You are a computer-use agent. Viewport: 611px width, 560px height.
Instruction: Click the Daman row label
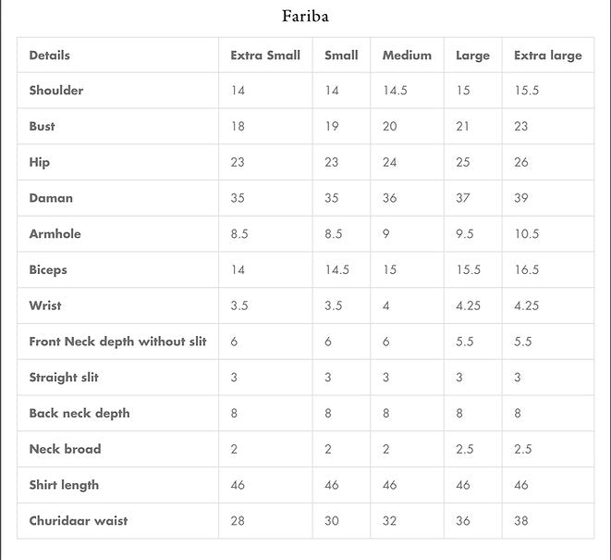pos(51,198)
